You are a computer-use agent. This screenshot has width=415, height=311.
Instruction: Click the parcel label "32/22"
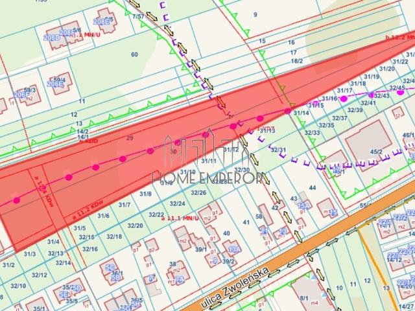[156, 214]
